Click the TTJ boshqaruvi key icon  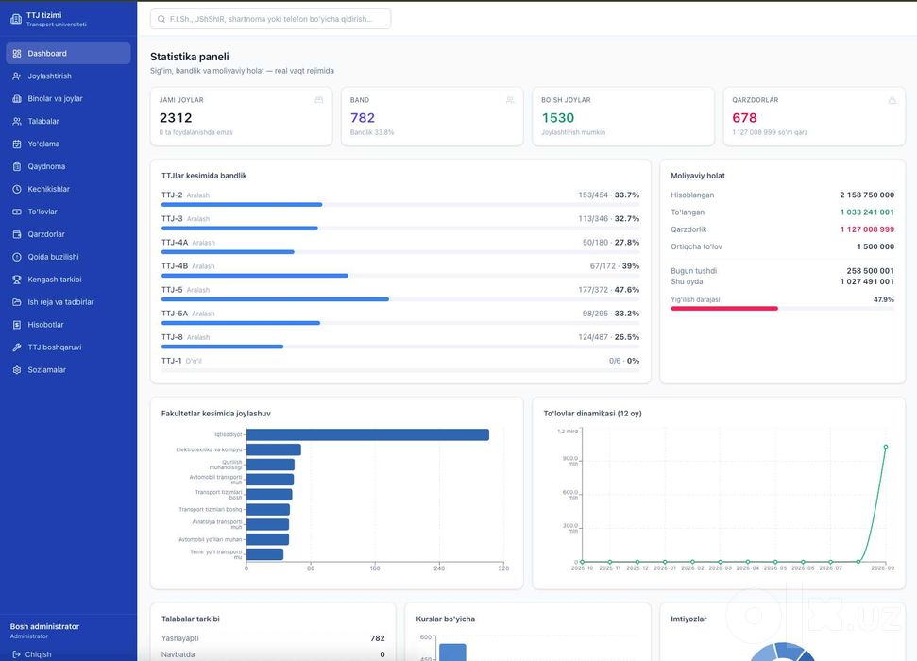tap(17, 347)
